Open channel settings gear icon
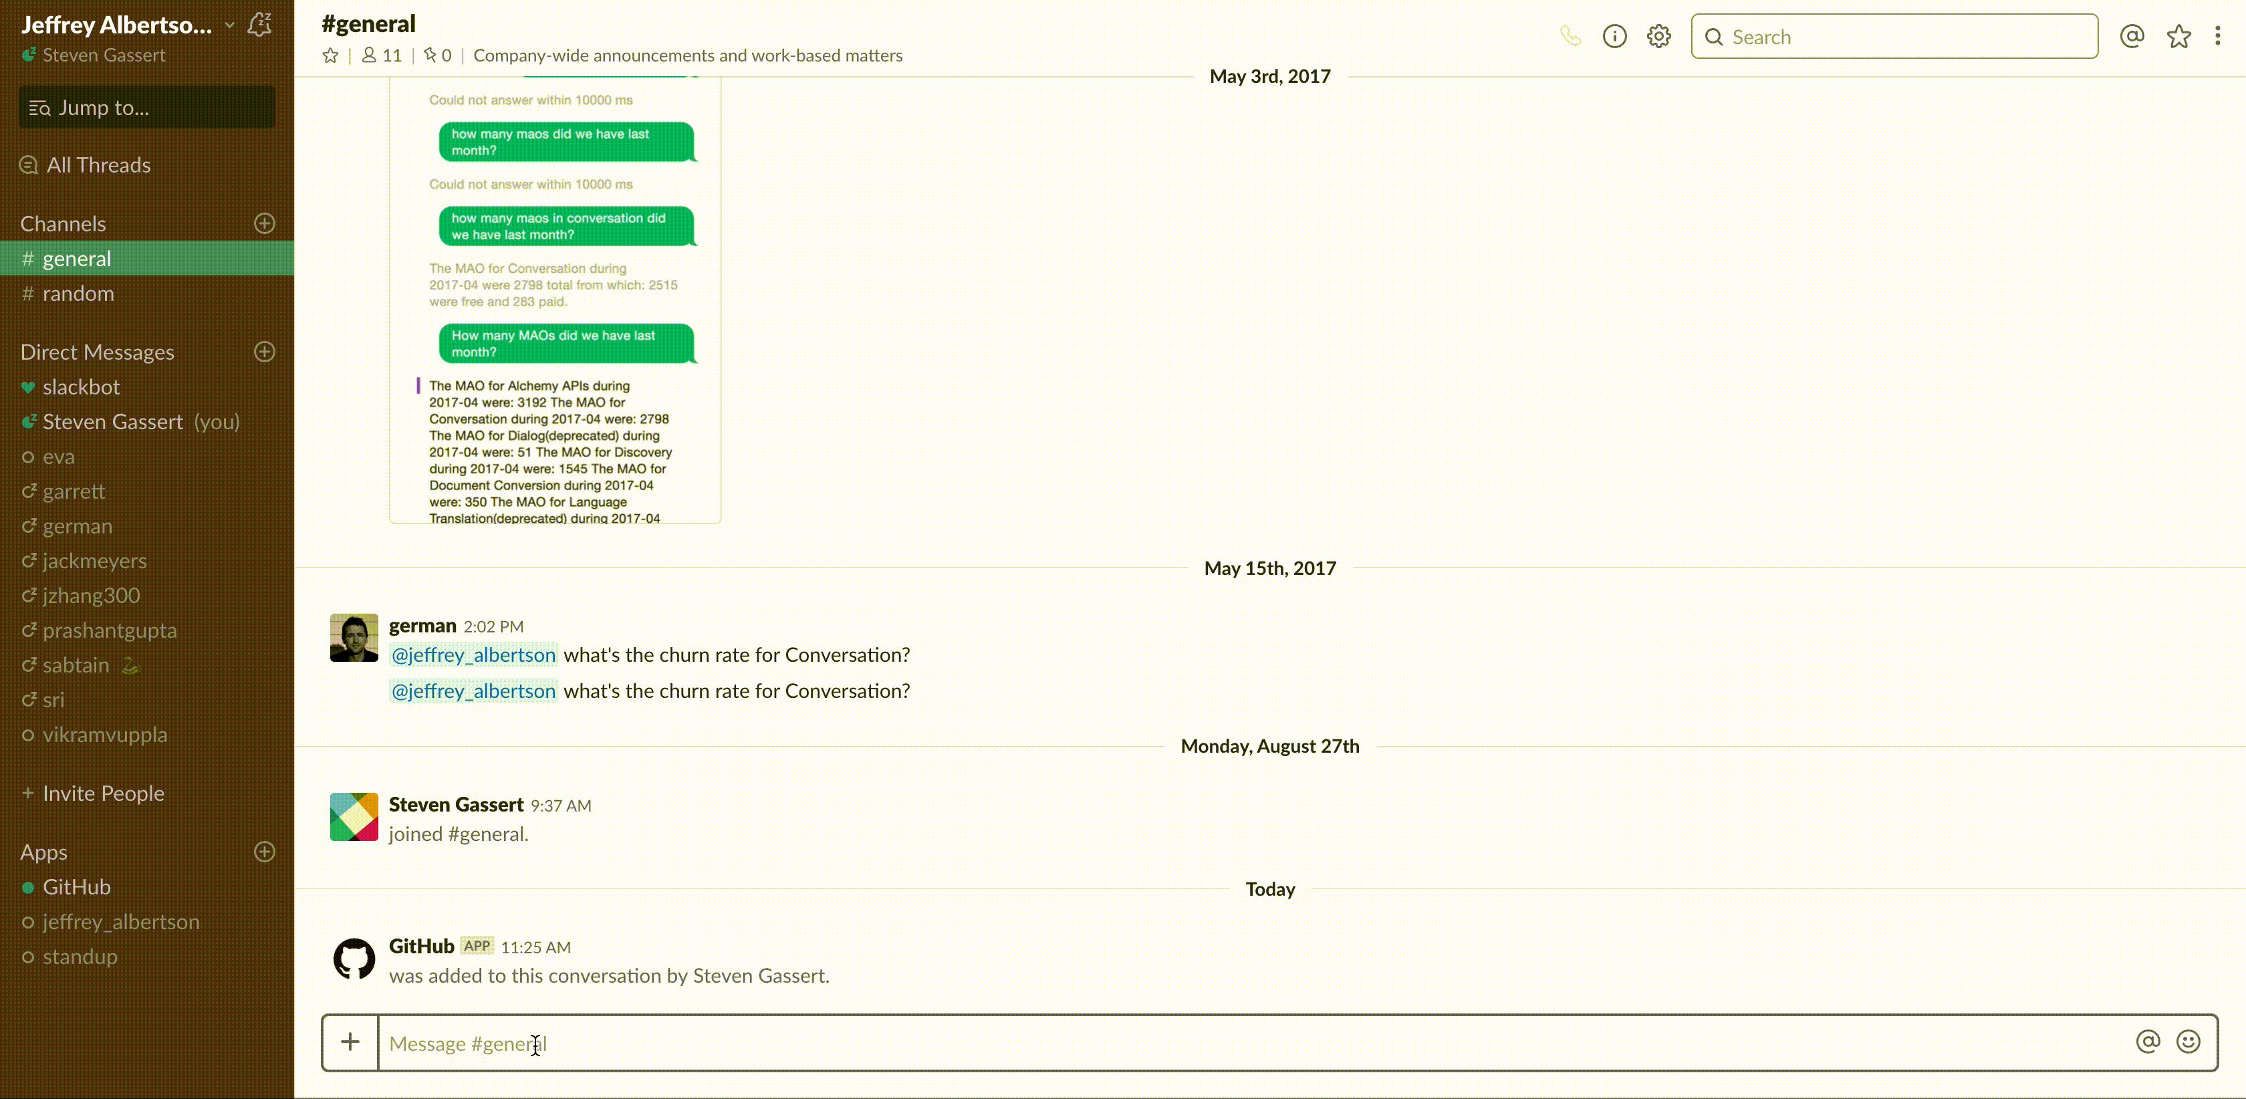Screen dimensions: 2246x1099 (x=1658, y=37)
